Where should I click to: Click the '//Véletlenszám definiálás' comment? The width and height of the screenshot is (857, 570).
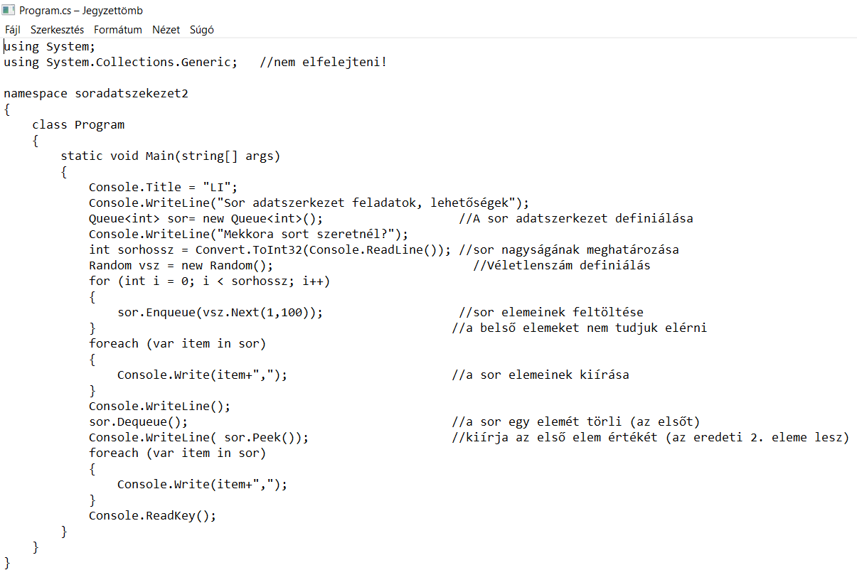pyautogui.click(x=561, y=266)
